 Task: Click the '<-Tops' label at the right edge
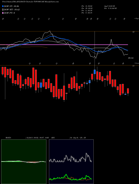point(137,19)
